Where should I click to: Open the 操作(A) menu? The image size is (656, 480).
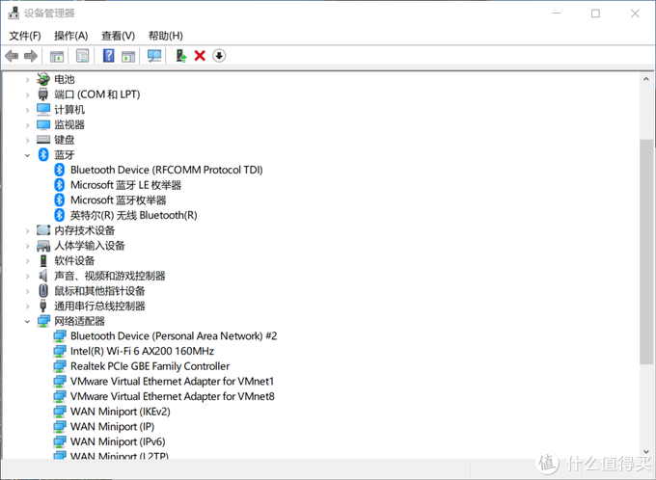pyautogui.click(x=71, y=36)
